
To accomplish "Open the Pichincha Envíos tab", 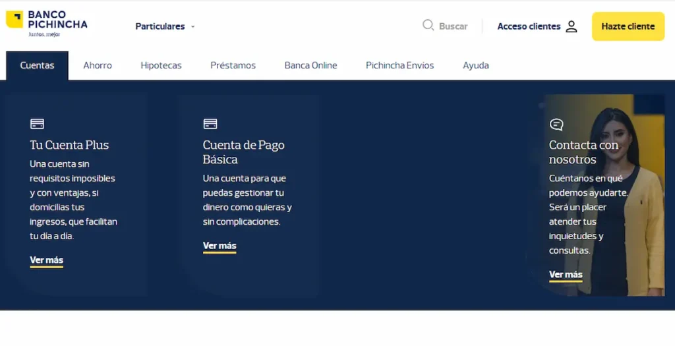I will 399,65.
